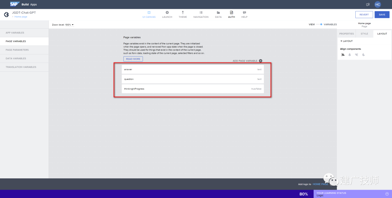Switch to the LAYOUT tab
Viewport: 392px width, 198px height.
coord(382,33)
